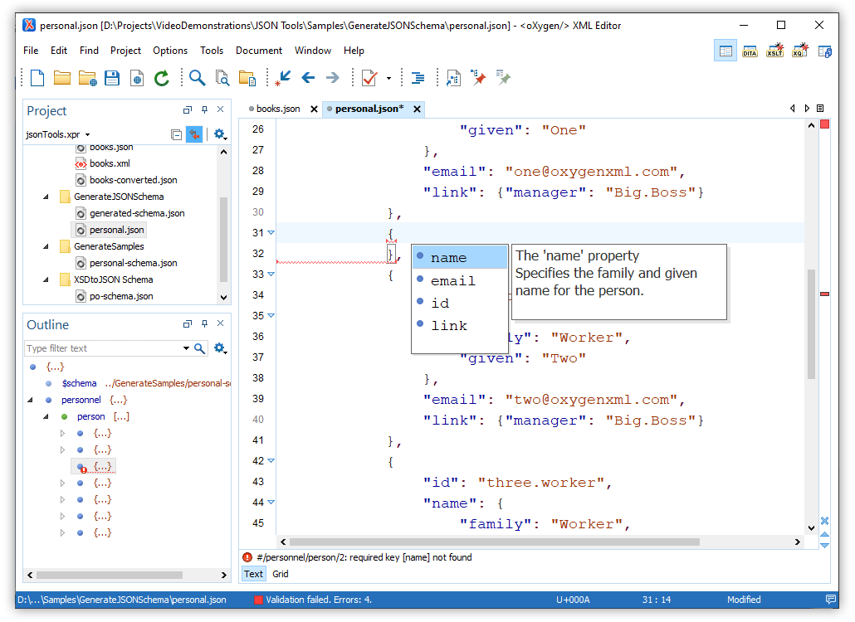Open Outline filter history dropdown
855x622 pixels.
pos(186,348)
